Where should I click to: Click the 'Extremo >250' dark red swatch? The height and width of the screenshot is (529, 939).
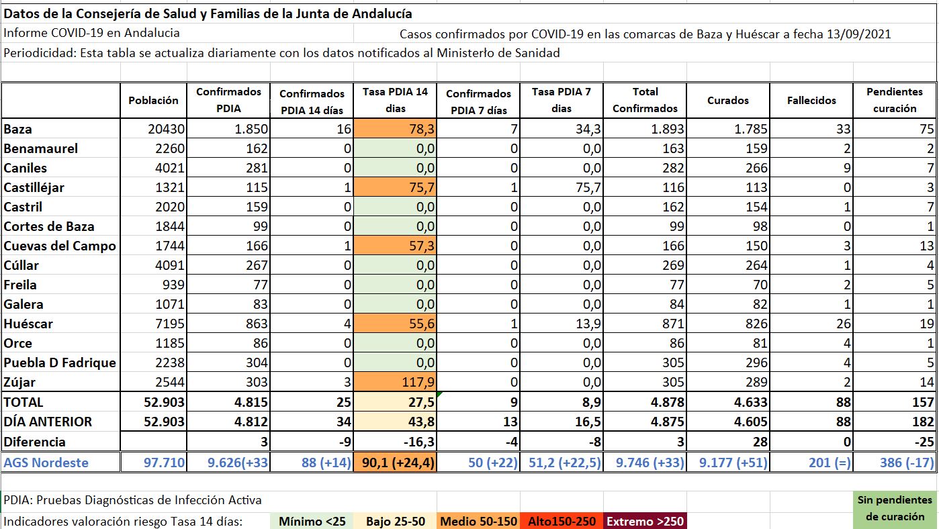[x=645, y=522]
